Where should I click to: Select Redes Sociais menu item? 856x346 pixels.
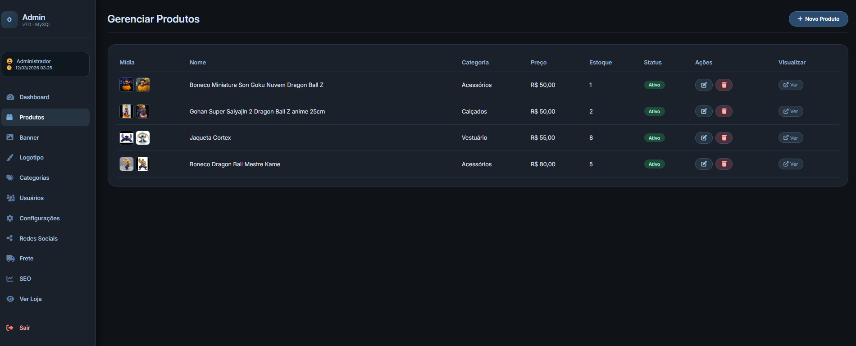[38, 238]
